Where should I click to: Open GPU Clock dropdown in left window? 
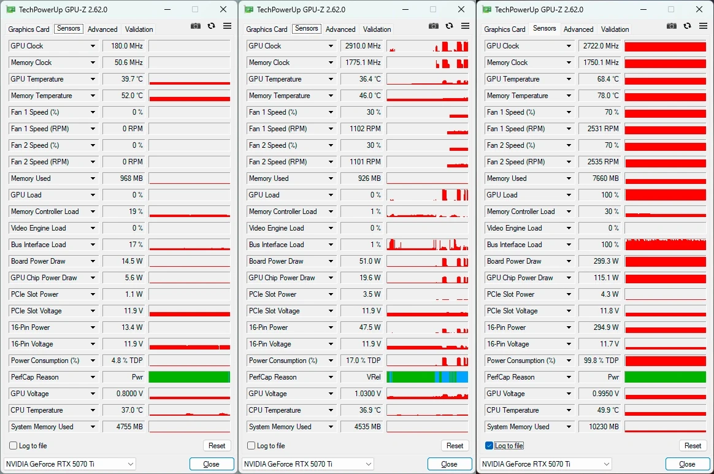[93, 46]
